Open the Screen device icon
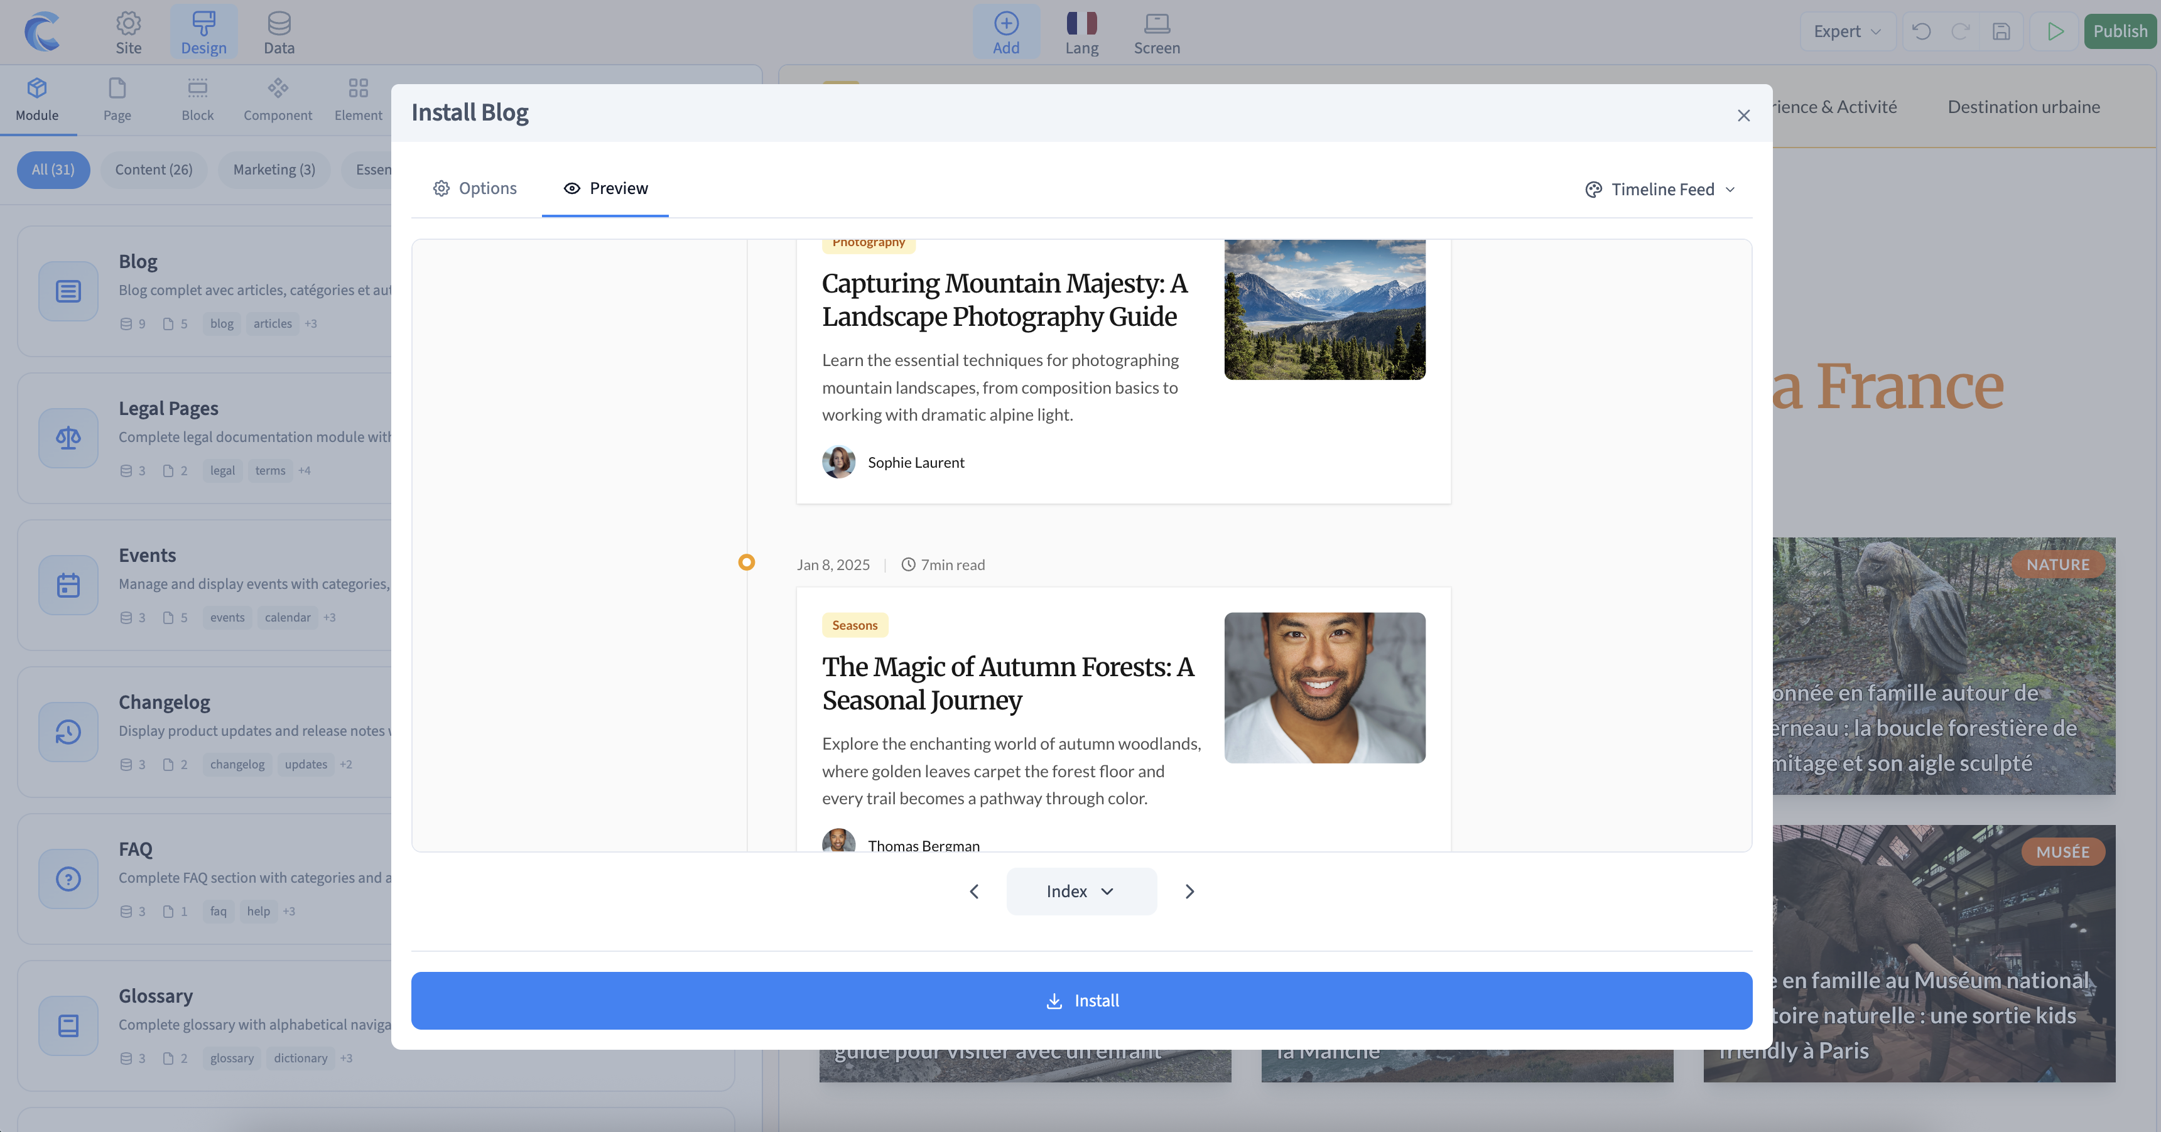This screenshot has height=1132, width=2161. pyautogui.click(x=1157, y=23)
